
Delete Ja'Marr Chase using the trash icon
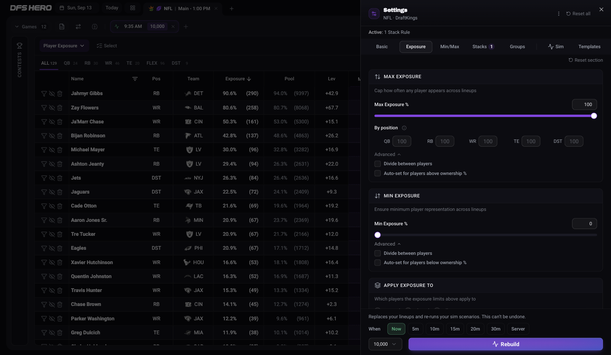coord(60,122)
